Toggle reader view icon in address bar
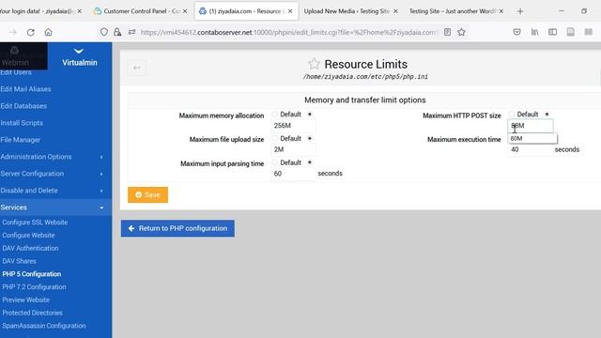This screenshot has height=338, width=601. click(447, 32)
